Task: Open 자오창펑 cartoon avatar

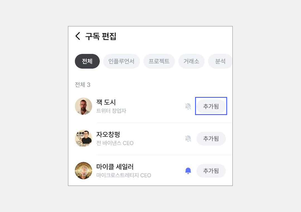Action: (x=84, y=138)
